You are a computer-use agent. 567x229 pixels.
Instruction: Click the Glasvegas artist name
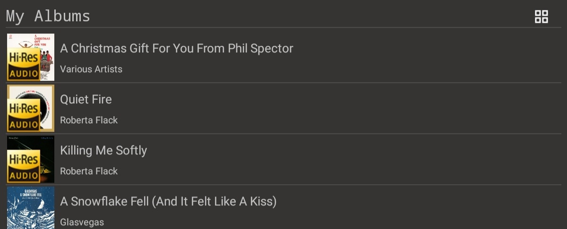(x=82, y=222)
